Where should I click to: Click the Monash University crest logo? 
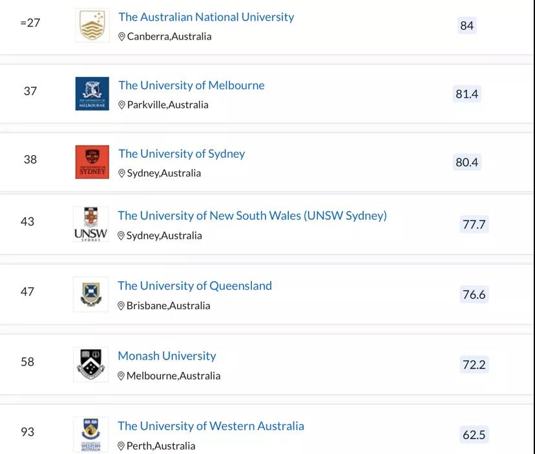coord(90,365)
